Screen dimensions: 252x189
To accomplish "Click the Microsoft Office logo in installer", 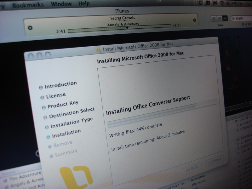I will [x=76, y=178].
